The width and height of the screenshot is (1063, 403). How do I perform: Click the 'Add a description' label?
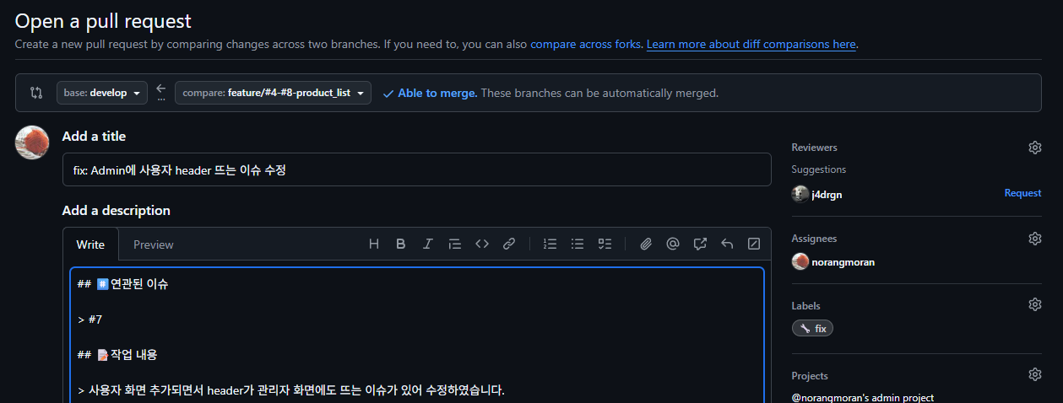tap(117, 211)
